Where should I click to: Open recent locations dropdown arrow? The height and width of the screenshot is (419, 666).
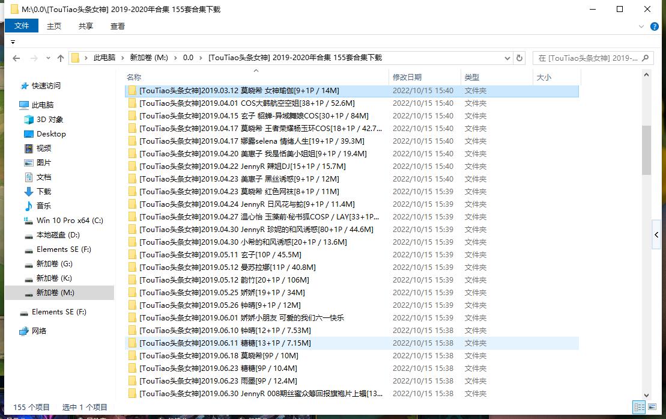coord(48,58)
